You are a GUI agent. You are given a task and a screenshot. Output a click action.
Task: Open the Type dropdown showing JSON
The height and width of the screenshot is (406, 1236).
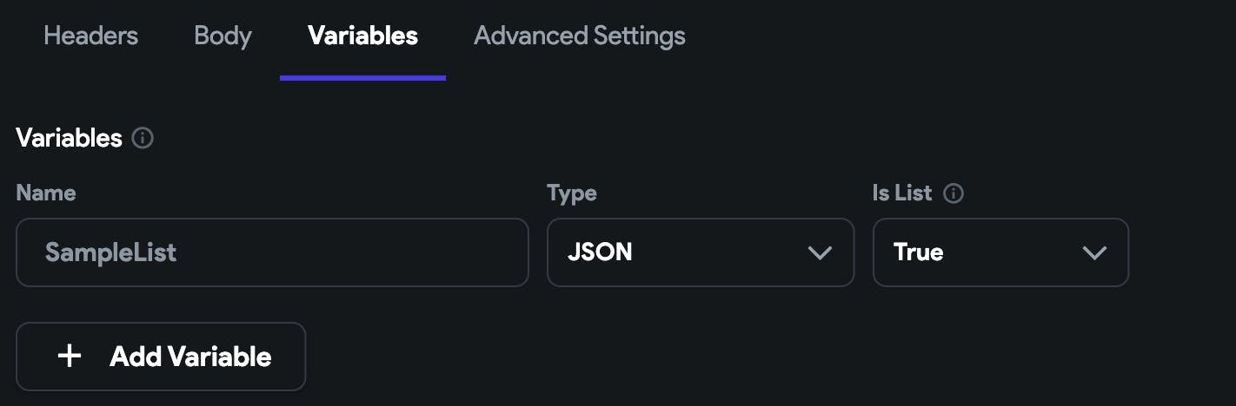[700, 252]
